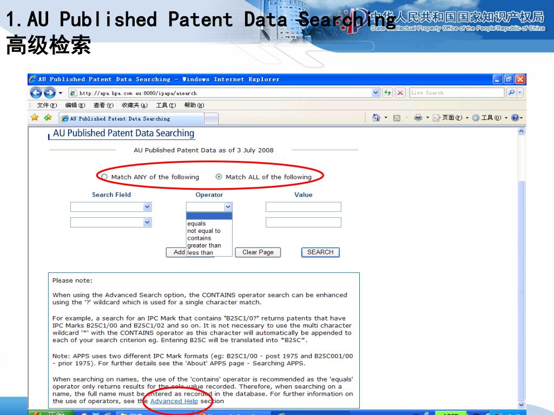
Task: Click the Live Search input box
Action: tap(457, 93)
